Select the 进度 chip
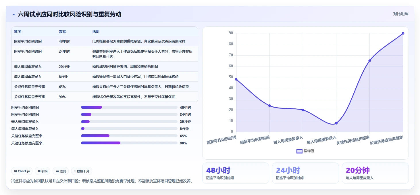Image resolution: width=420 pixels, height=195 pixels. coord(61,171)
